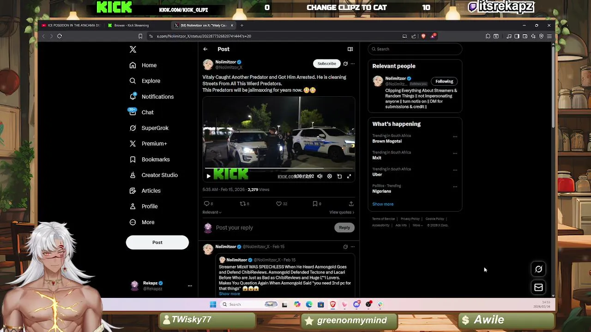The image size is (591, 332).
Task: Play the embedded video
Action: [209, 176]
